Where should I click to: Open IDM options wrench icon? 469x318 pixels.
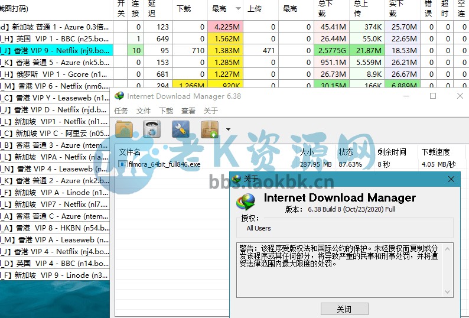coord(180,129)
